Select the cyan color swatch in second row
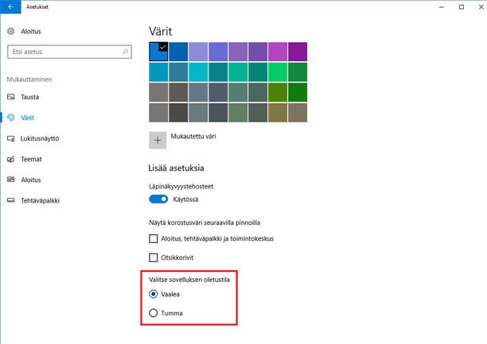This screenshot has width=487, height=344. coord(198,72)
